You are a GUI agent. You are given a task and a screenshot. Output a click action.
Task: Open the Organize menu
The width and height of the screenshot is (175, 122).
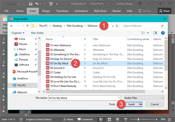pos(18,33)
